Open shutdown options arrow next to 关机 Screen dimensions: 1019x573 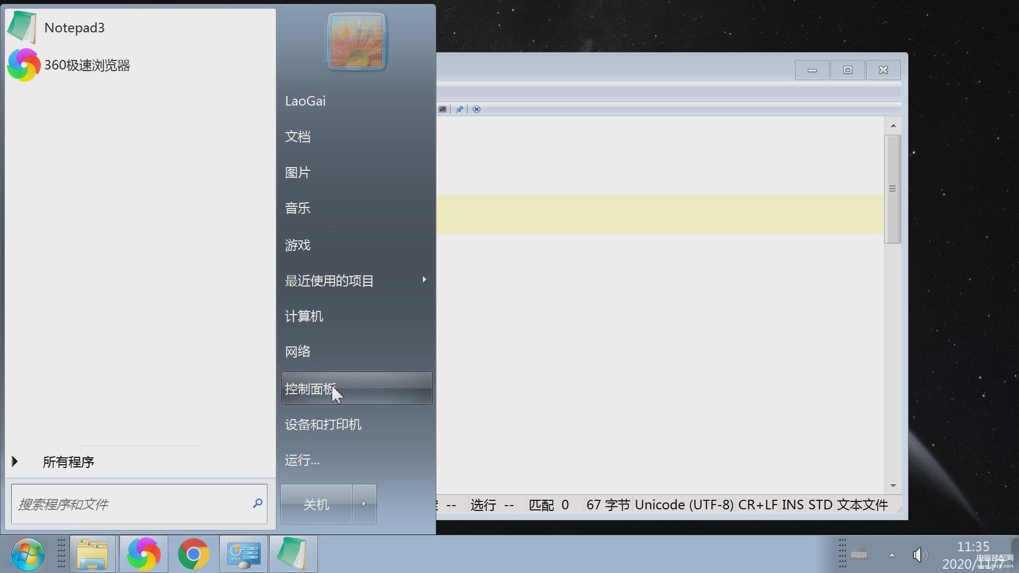coord(364,504)
